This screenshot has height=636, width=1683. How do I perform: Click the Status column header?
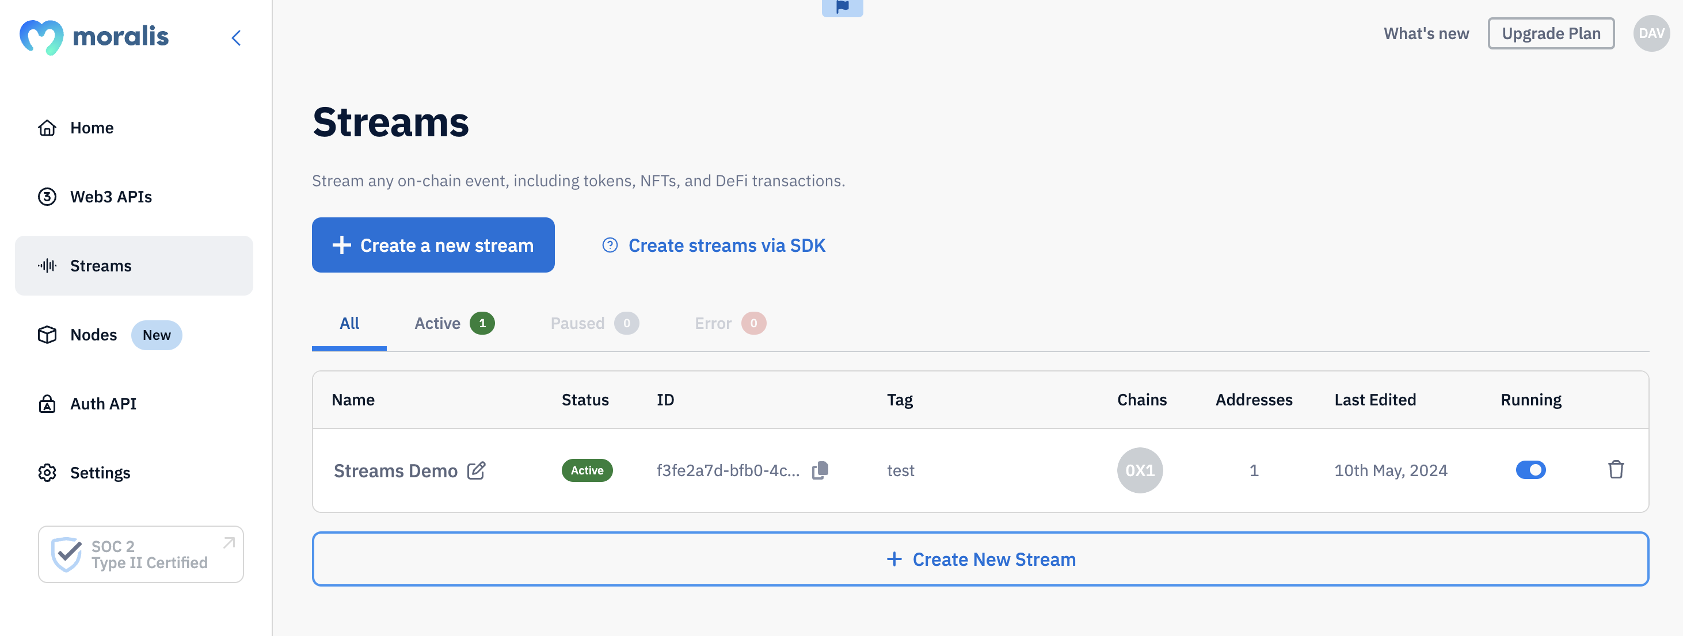point(585,400)
